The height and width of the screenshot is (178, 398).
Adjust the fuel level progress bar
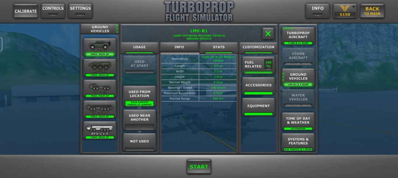coord(258,72)
